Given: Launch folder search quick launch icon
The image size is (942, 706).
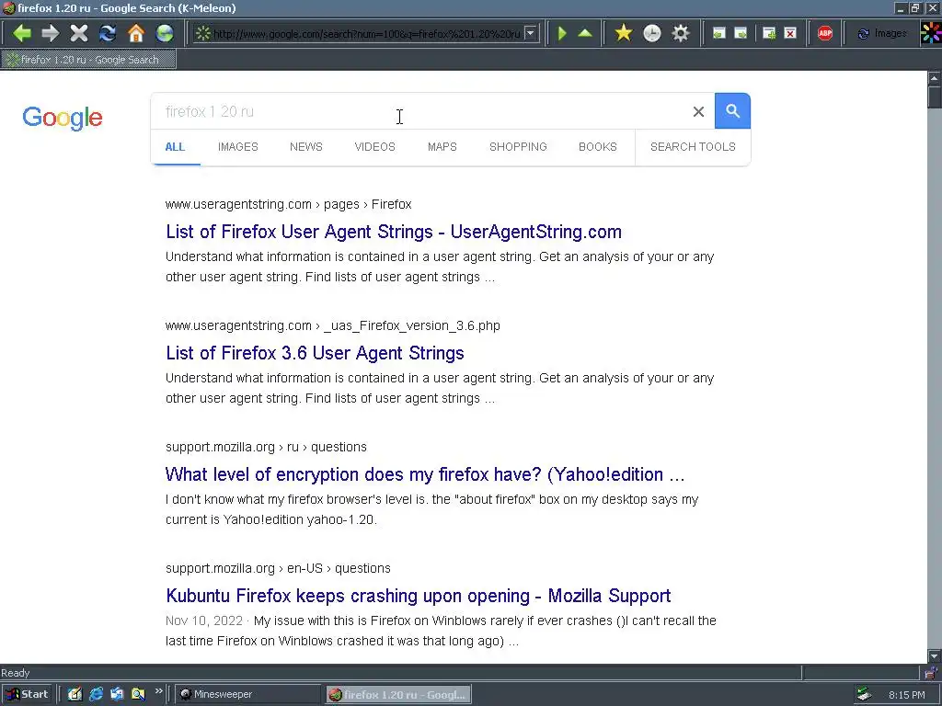Looking at the screenshot, I should pyautogui.click(x=138, y=694).
